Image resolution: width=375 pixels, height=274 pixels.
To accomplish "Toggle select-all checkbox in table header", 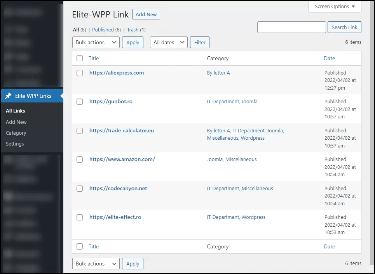I will pyautogui.click(x=80, y=58).
